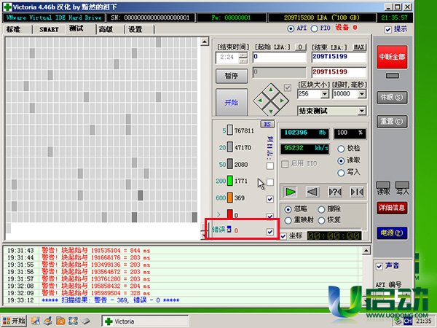This screenshot has width=437, height=328.
Task: Toggle the checkbox in the 600 ms row
Action: pos(269,199)
